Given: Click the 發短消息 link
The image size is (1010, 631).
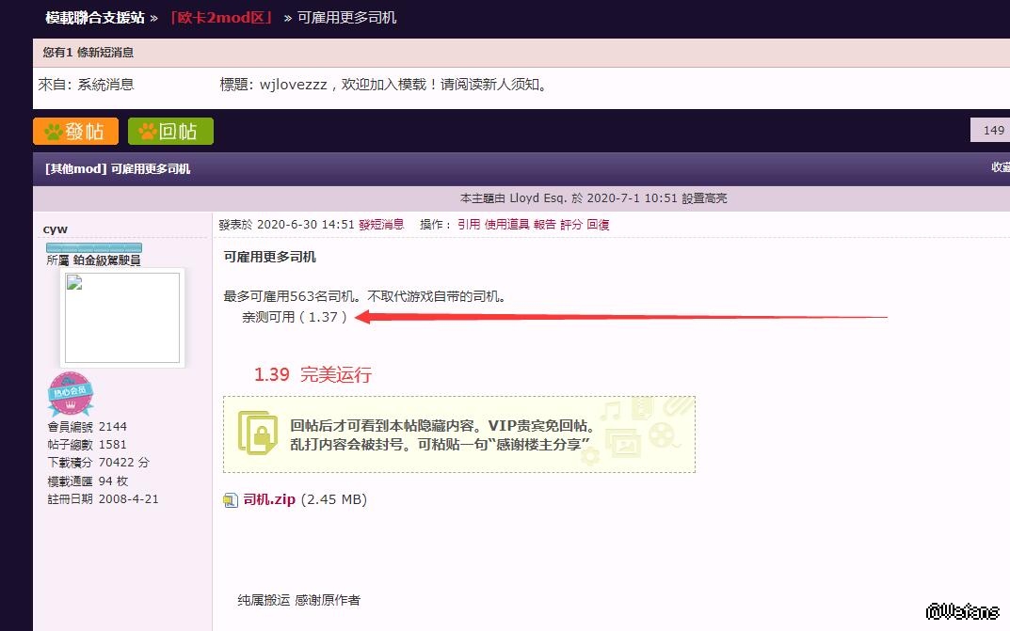Looking at the screenshot, I should point(381,224).
